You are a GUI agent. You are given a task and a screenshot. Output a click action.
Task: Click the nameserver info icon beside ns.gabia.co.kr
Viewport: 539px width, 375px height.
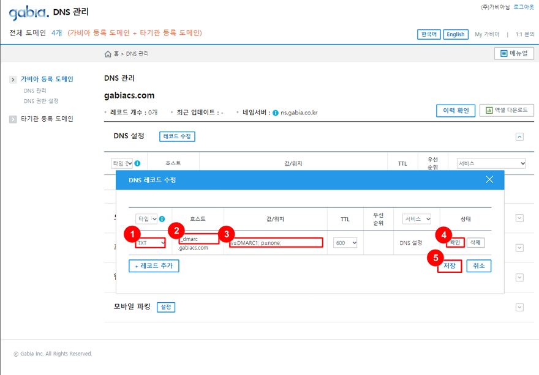tap(276, 113)
